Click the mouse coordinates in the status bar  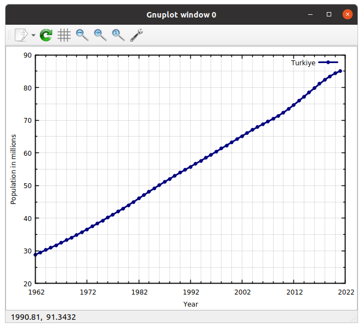pyautogui.click(x=43, y=317)
